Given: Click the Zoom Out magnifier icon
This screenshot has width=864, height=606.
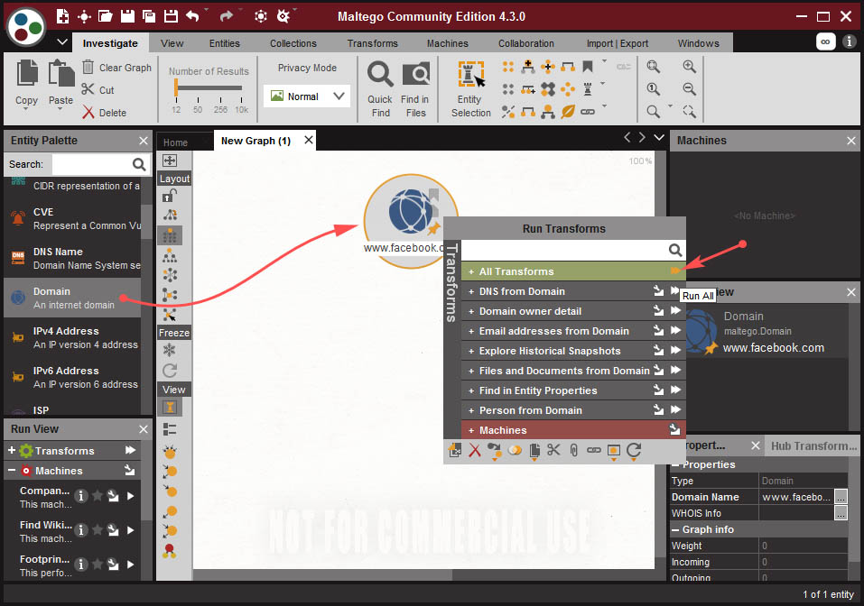Looking at the screenshot, I should (689, 88).
